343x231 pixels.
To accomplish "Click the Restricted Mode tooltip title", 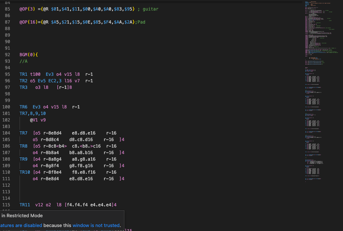I will tap(22, 215).
